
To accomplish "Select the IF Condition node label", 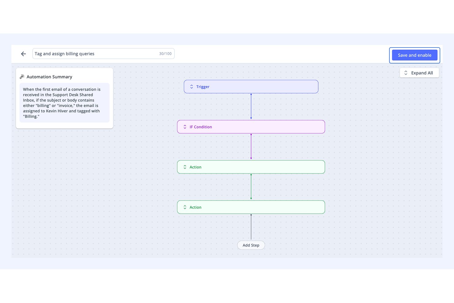I will (201, 127).
